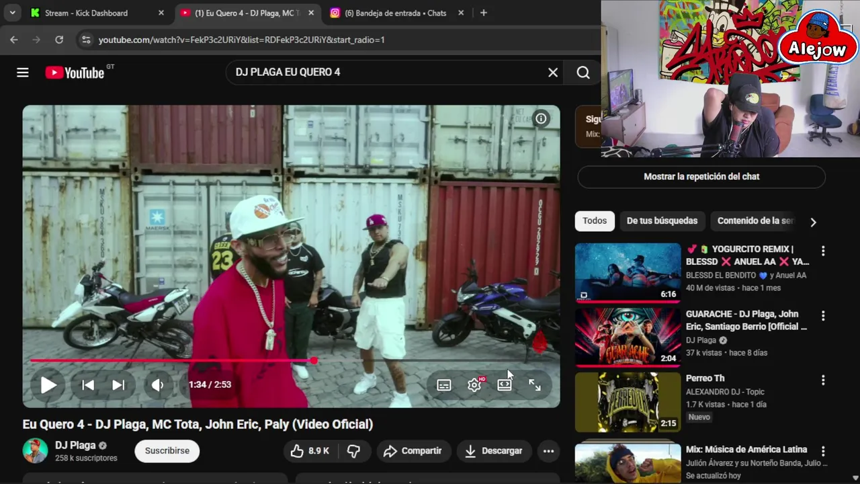Click 258 k suscriptores text

(x=86, y=458)
